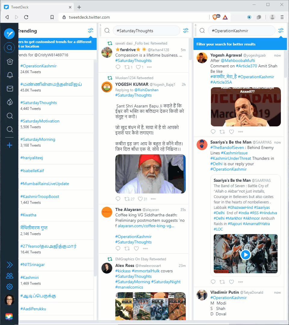Open the alayaran.com coffee-king link

(146, 226)
